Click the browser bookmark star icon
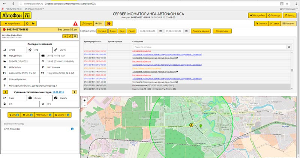Viewport: 300px width, 158px height. coord(287,4)
